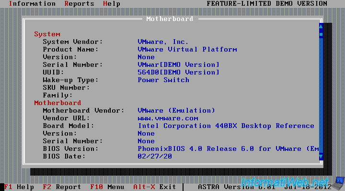345x191 pixels.
Task: Click Alt-X Exit in status bar
Action: point(154,187)
